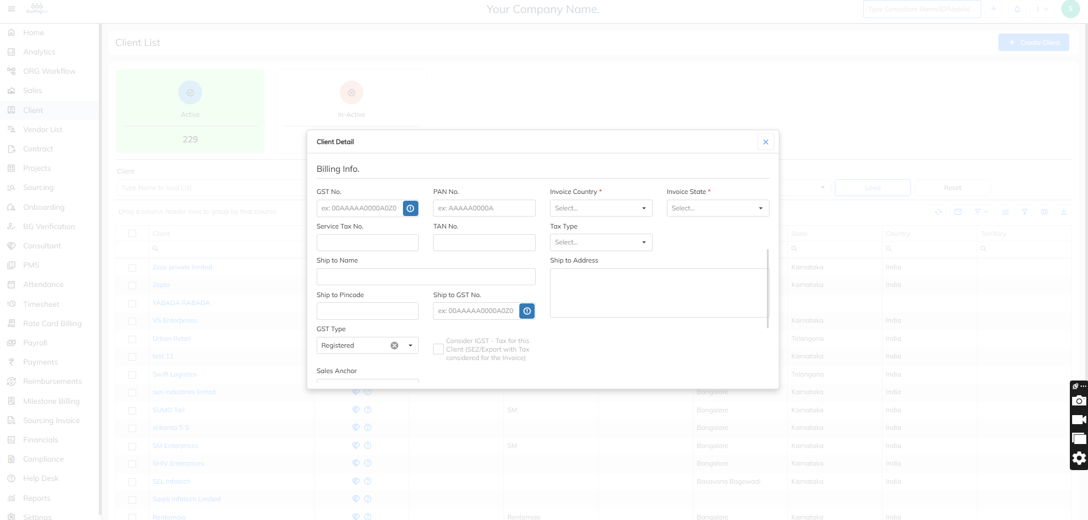The image size is (1088, 520).
Task: Open the Saqib Infotech Limited client link
Action: 186,499
